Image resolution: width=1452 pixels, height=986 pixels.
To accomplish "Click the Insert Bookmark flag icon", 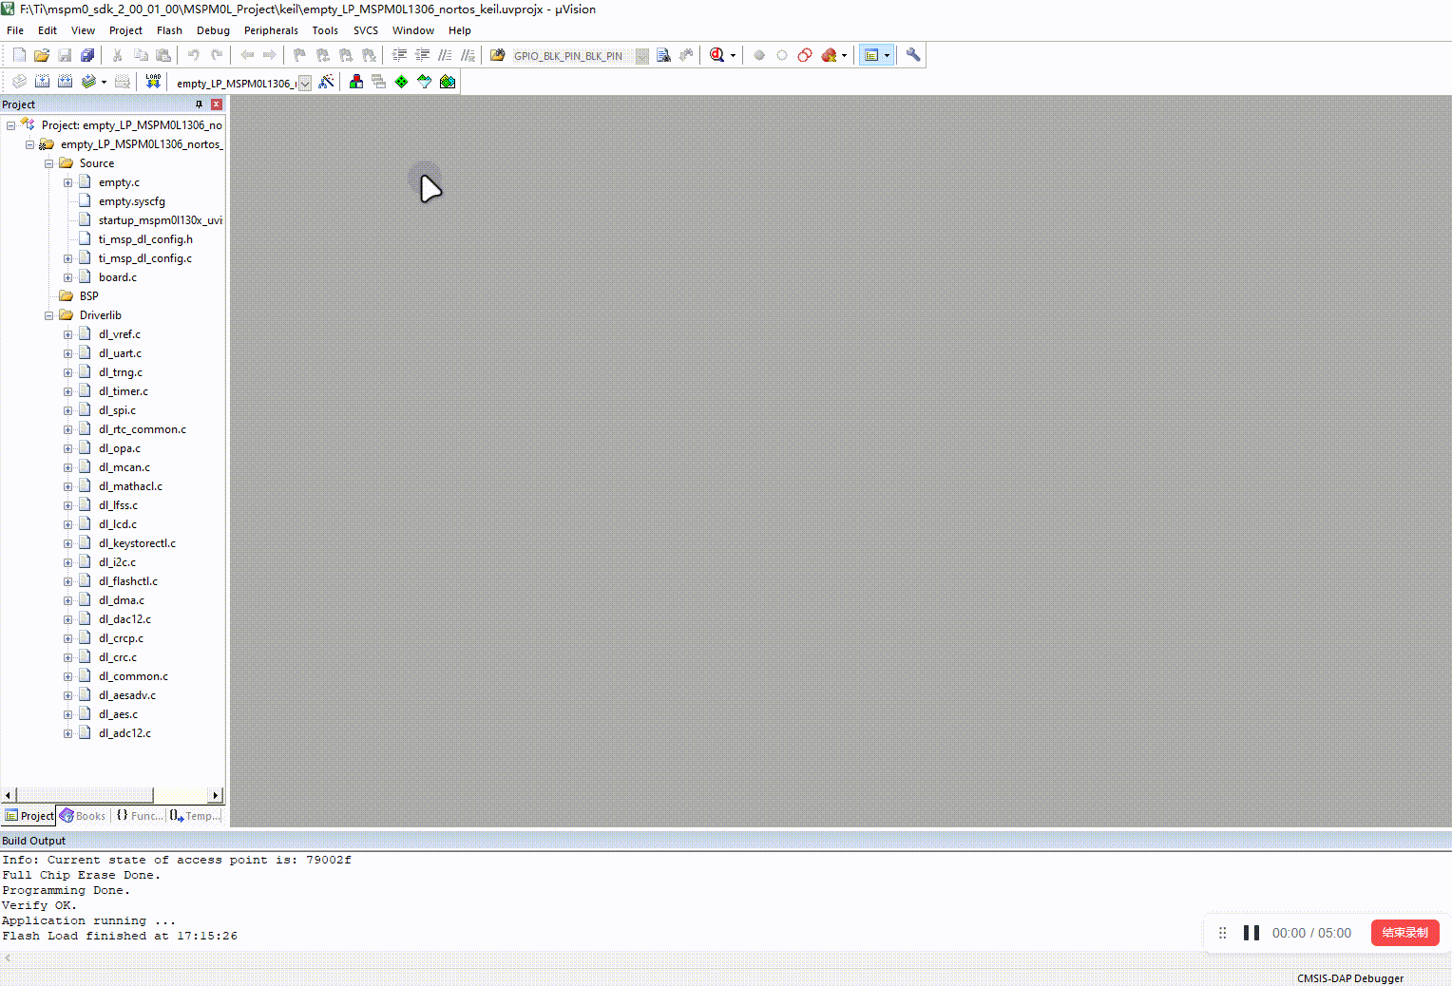I will click(x=300, y=55).
